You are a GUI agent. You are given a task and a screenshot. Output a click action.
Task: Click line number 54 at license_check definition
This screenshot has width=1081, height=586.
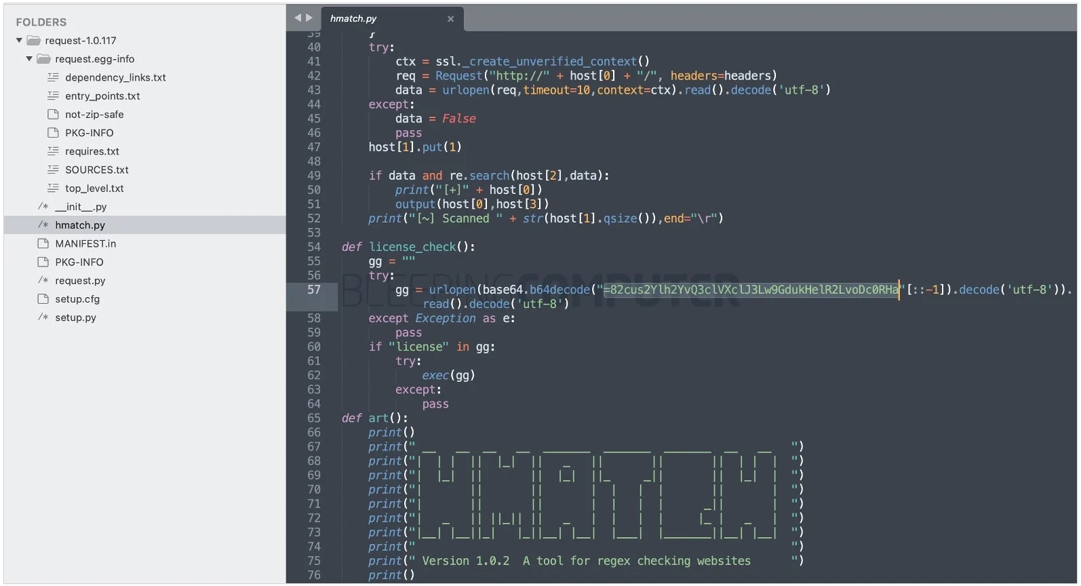313,247
